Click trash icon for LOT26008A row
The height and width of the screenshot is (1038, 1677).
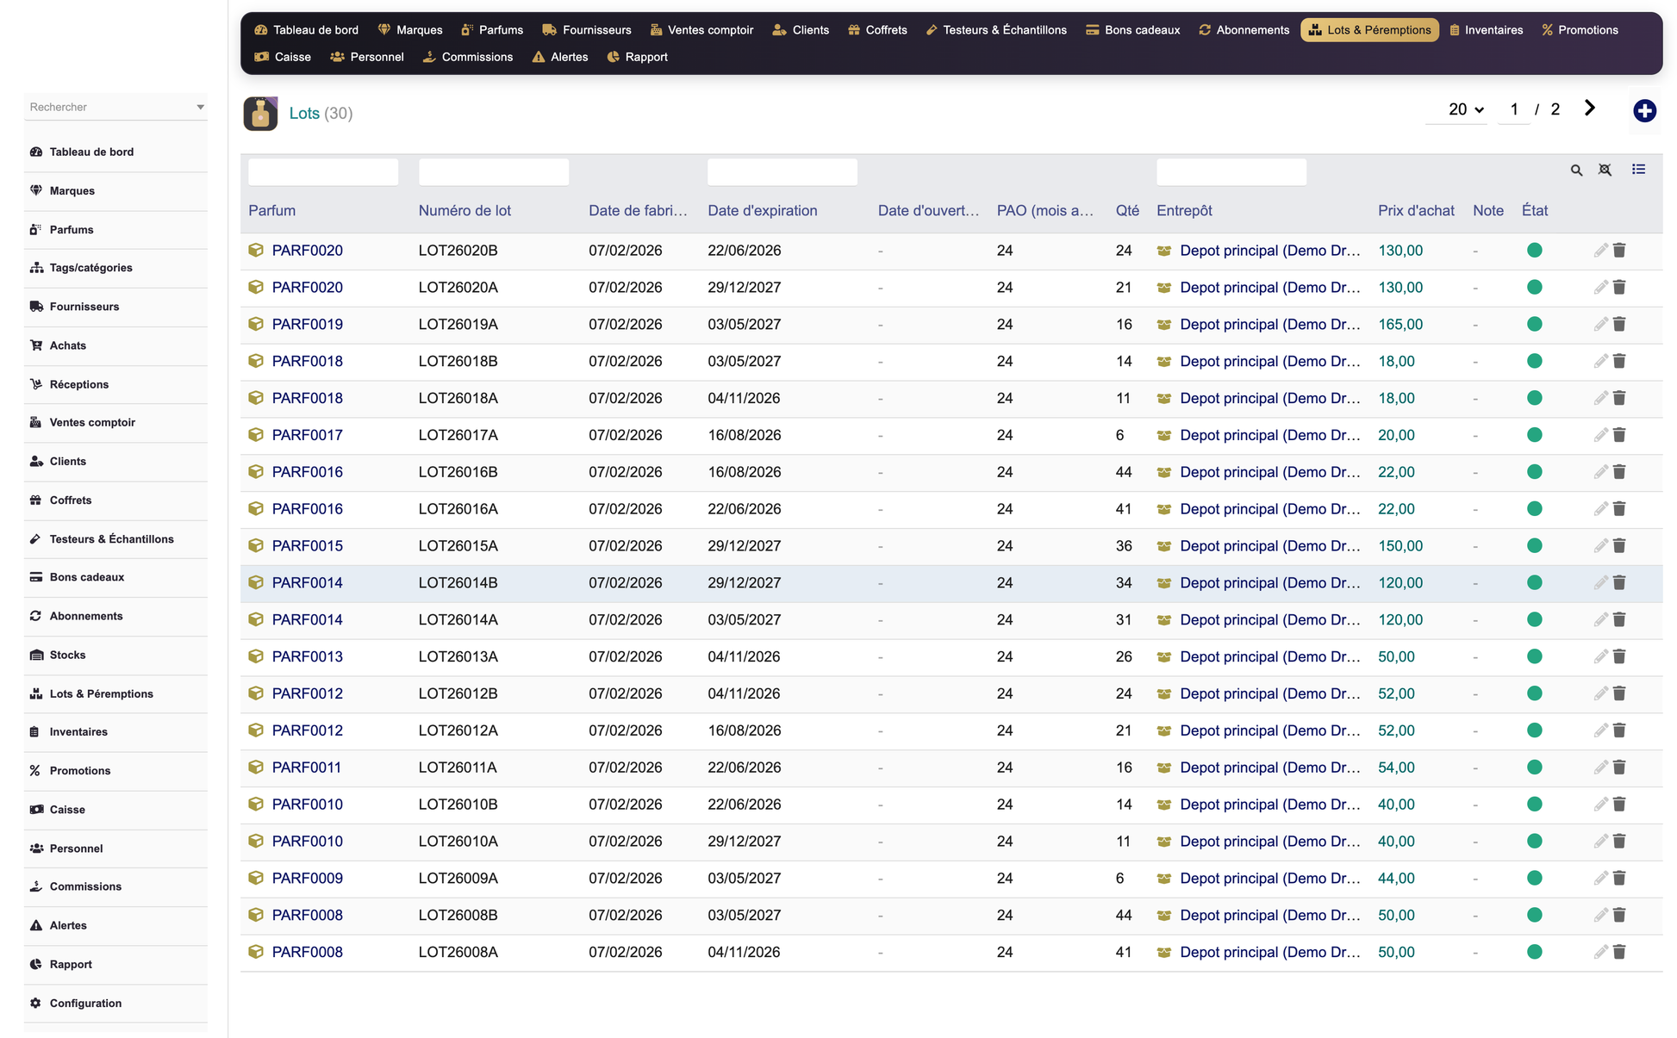pyautogui.click(x=1619, y=952)
